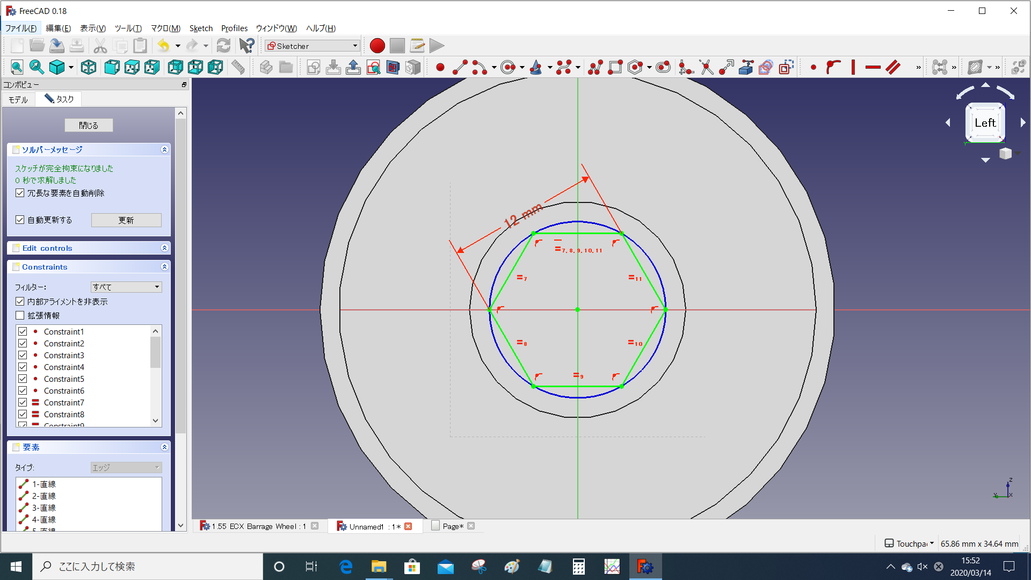This screenshot has height=580, width=1031.
Task: Open the Sketch menu
Action: [x=201, y=28]
